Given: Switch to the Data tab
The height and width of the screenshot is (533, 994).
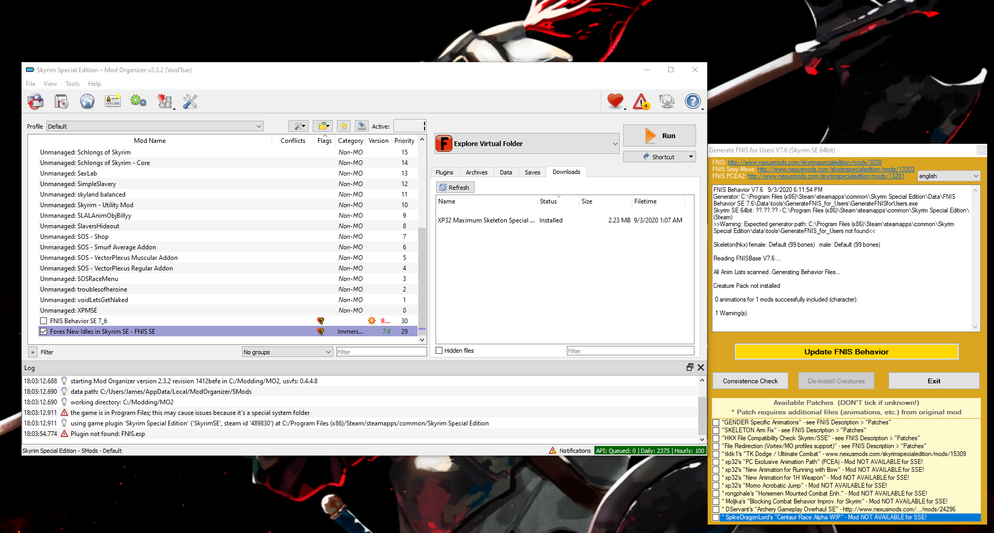Looking at the screenshot, I should (x=506, y=172).
